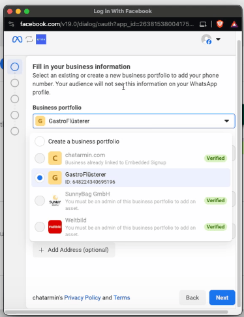Select the Weltbild radio button
This screenshot has height=317, width=244.
(x=40, y=227)
